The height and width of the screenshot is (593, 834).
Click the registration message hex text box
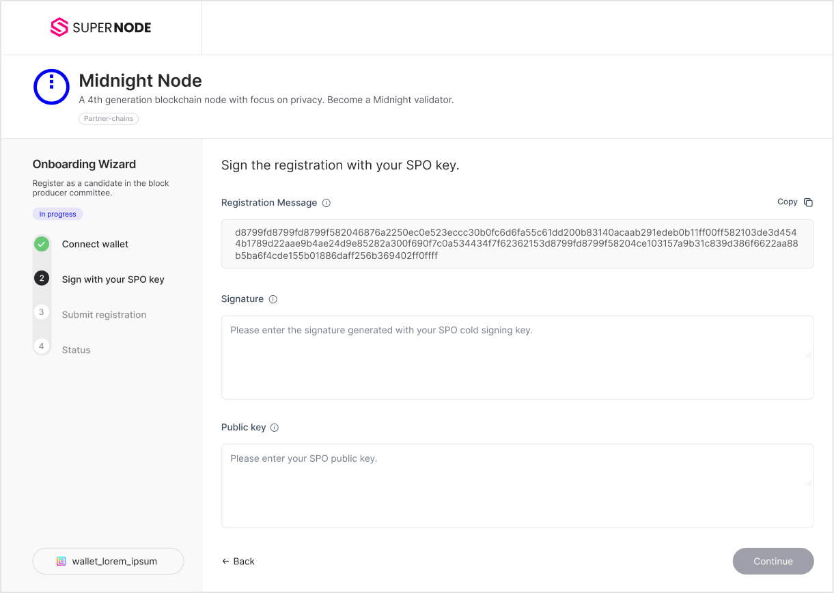517,244
